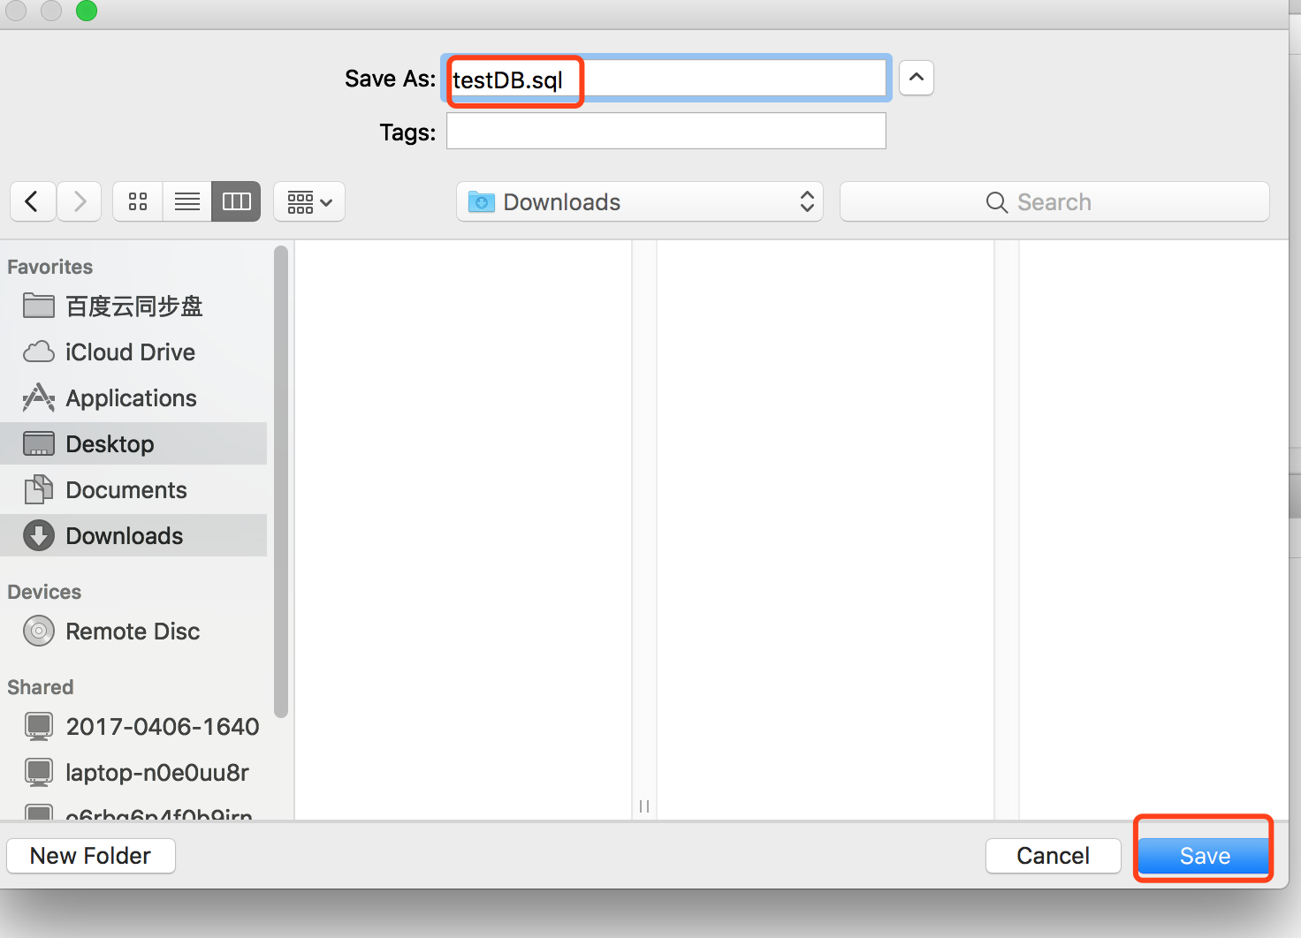The height and width of the screenshot is (938, 1301).
Task: Click the 2017-0406-1640 computer icon
Action: pos(38,726)
